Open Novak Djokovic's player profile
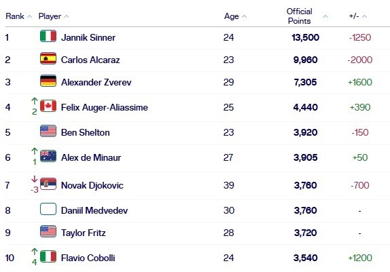This screenshot has height=272, width=390. tap(92, 185)
